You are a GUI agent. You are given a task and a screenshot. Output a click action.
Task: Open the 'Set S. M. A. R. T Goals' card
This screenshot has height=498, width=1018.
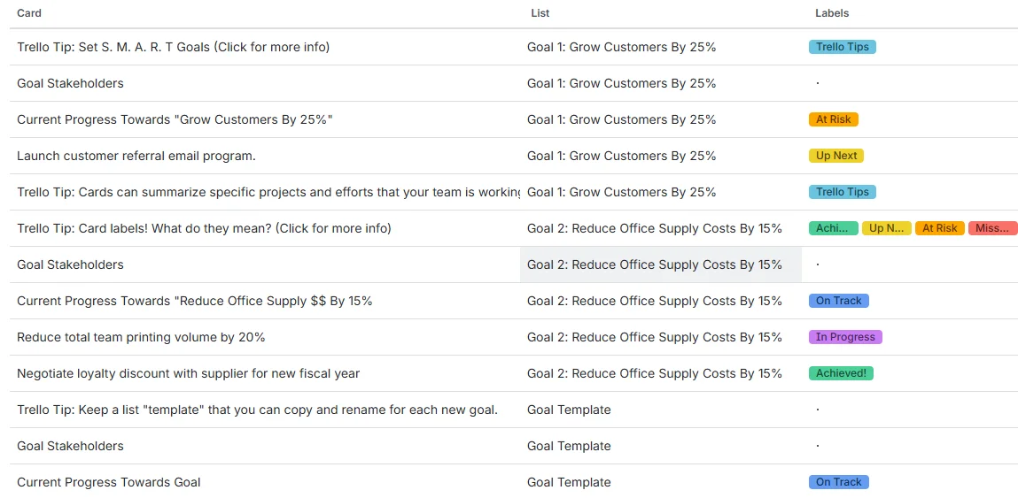(173, 47)
